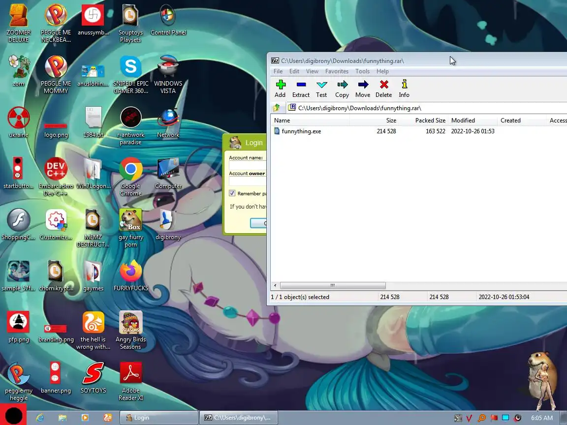Viewport: 567px width, 425px height.
Task: Open Windows Explorer folder icon on taskbar
Action: (63, 418)
